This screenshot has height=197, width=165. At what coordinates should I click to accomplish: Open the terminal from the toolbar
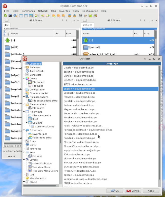[x=10, y=16]
